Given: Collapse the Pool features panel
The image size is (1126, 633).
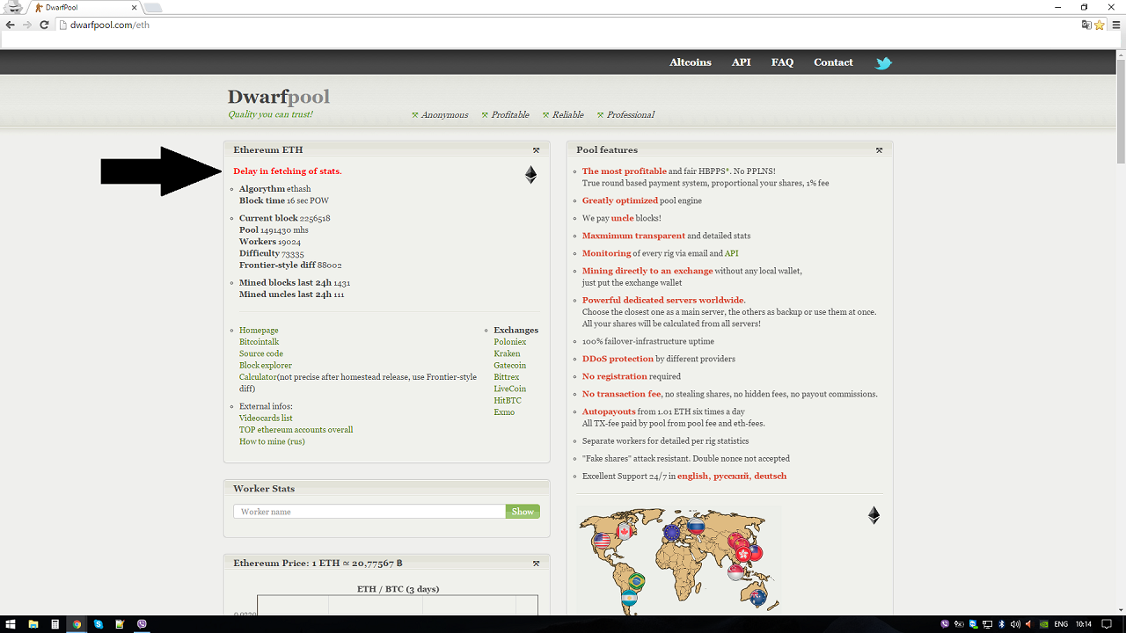Looking at the screenshot, I should pos(879,150).
